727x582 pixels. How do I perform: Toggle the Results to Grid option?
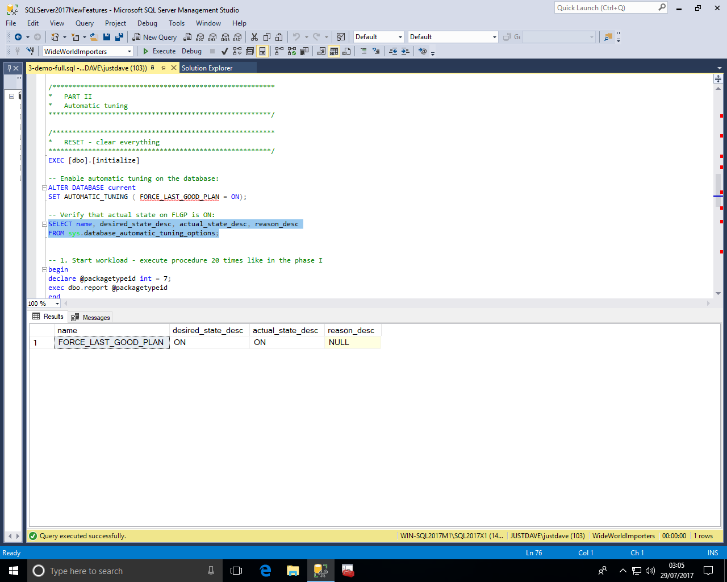coord(334,51)
